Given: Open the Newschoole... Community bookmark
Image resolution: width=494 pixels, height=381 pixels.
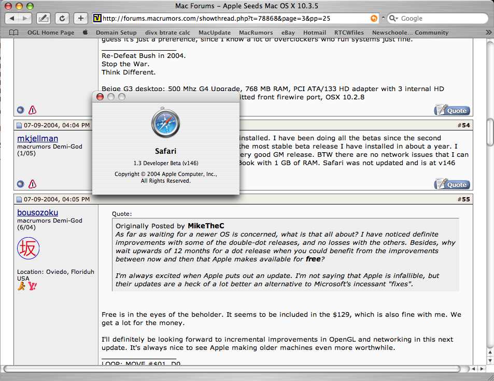Looking at the screenshot, I should click(x=410, y=33).
